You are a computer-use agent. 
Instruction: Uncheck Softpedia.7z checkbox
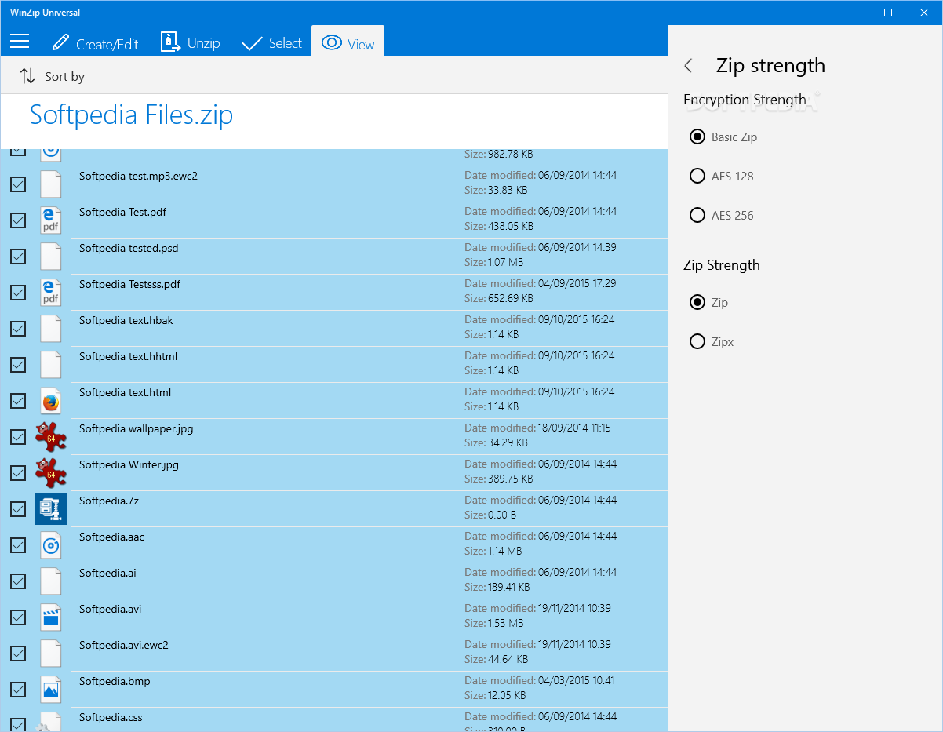click(18, 509)
